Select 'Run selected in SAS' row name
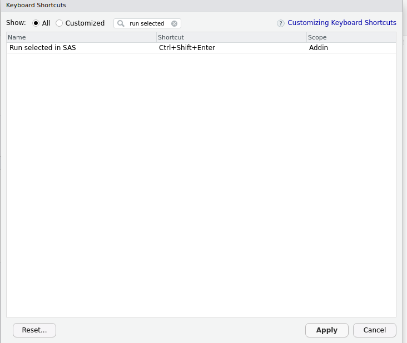 pos(43,48)
